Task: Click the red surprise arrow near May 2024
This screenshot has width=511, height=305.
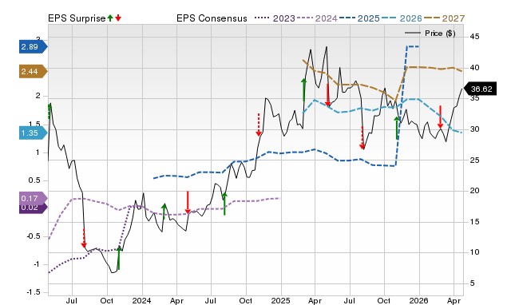Action: (x=188, y=202)
